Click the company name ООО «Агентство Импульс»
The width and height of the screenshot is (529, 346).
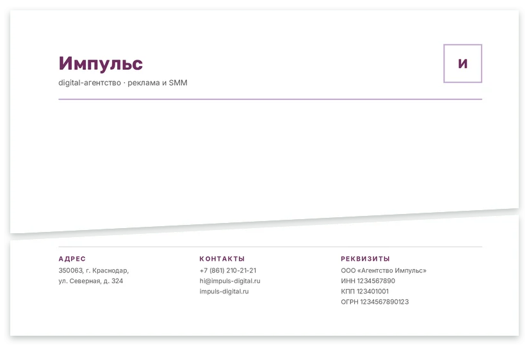384,270
